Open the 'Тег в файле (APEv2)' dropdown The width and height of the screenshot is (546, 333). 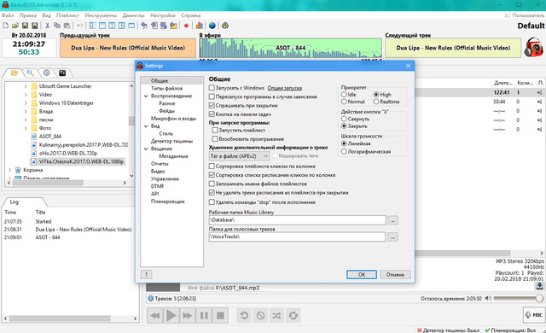(x=239, y=156)
